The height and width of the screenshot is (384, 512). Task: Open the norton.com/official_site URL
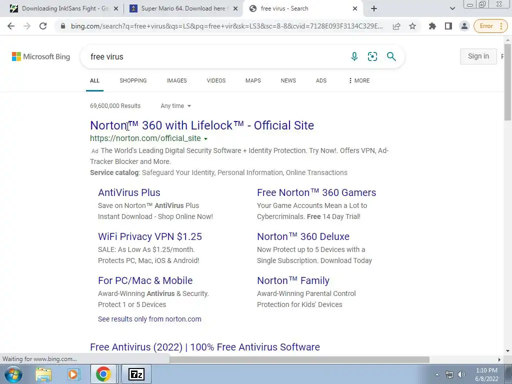click(x=145, y=138)
